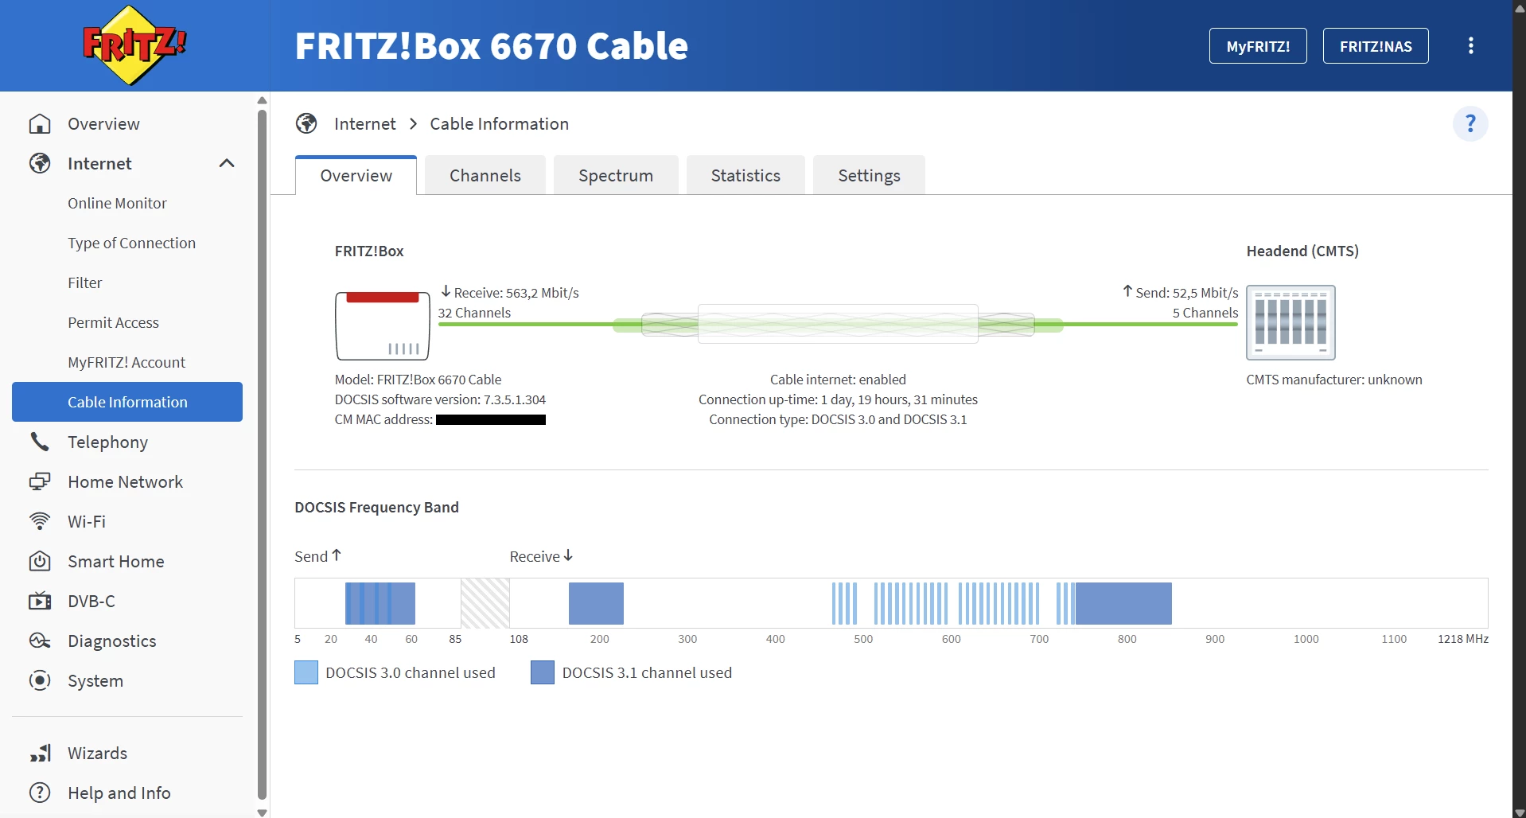Click the Wi-Fi signal icon
1526x818 pixels.
[x=40, y=521]
